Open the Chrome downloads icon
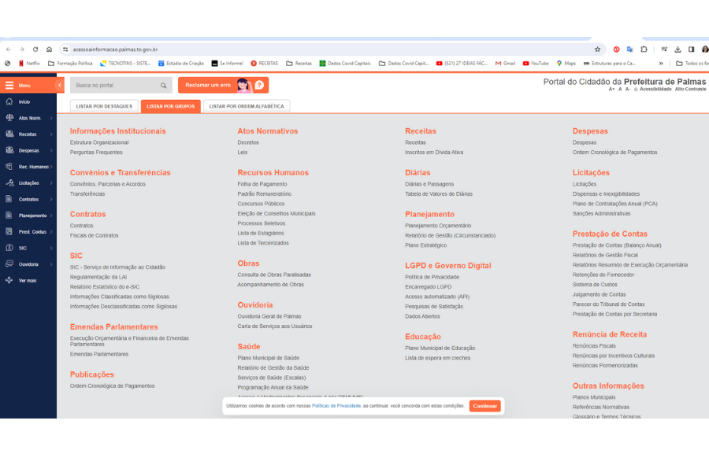The image size is (709, 472). (677, 49)
